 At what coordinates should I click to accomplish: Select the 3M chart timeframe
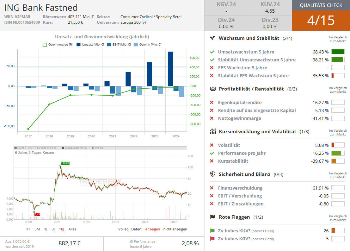point(37,229)
